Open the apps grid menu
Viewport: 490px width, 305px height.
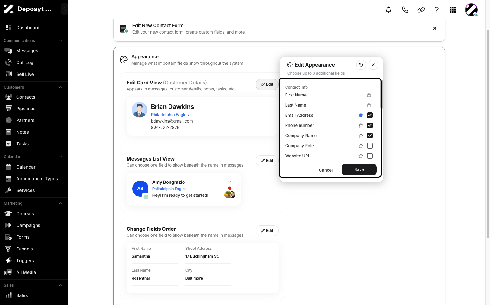pos(453,10)
